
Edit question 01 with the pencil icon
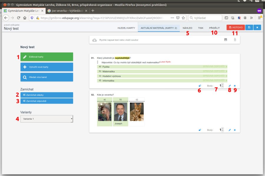[230, 86]
